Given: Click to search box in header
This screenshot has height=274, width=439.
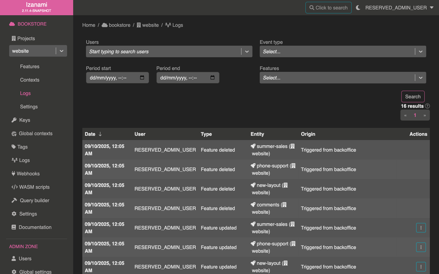Looking at the screenshot, I should coord(328,8).
